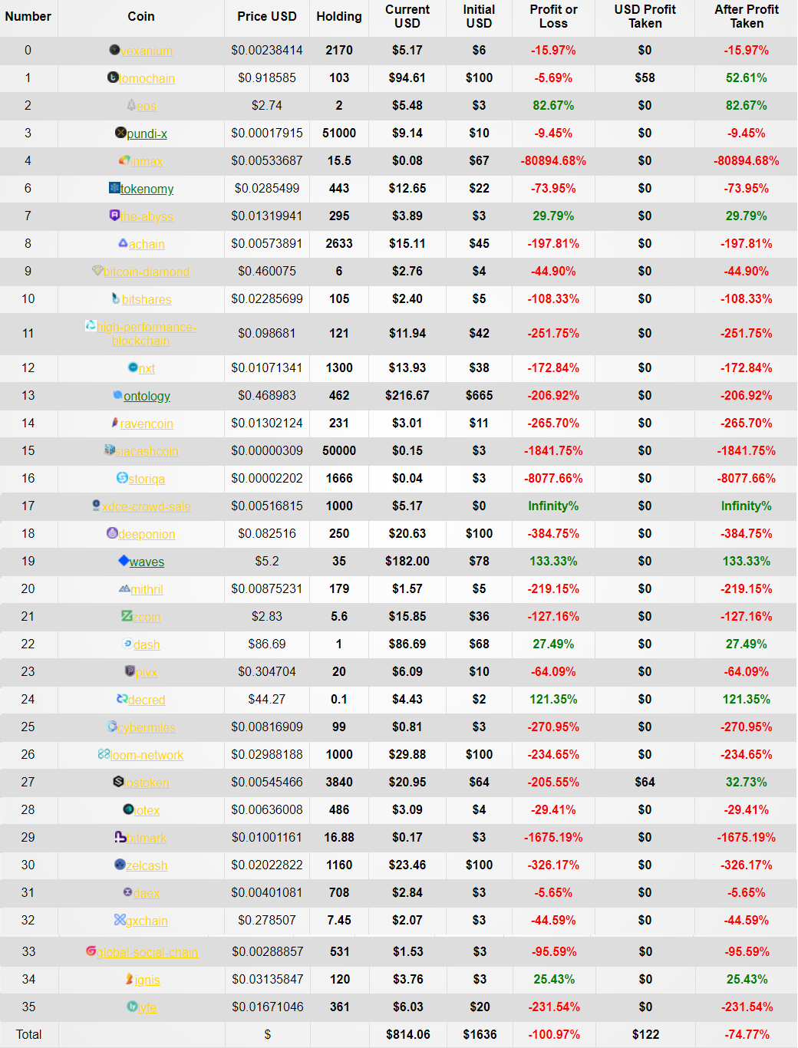This screenshot has width=798, height=1048.
Task: Click the global-social-chain logo icon
Action: pyautogui.click(x=91, y=951)
